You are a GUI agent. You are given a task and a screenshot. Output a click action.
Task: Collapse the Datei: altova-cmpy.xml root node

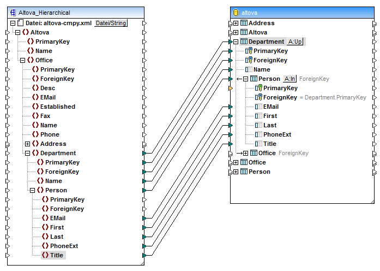pyautogui.click(x=13, y=23)
